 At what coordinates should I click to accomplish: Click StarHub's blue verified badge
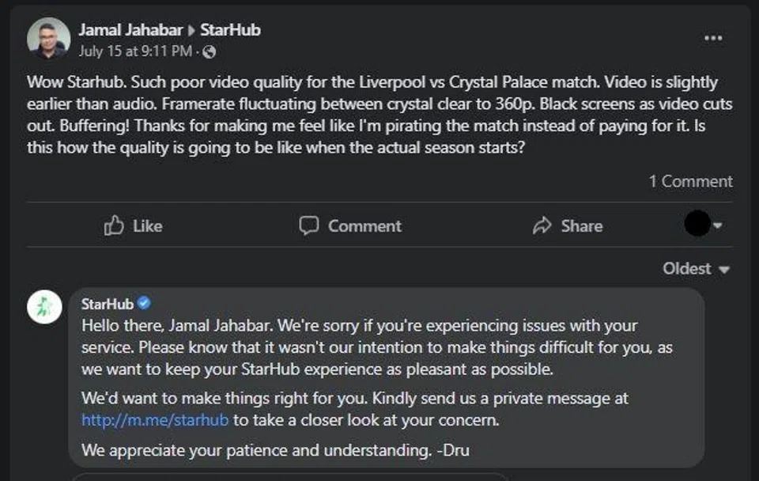(x=144, y=303)
